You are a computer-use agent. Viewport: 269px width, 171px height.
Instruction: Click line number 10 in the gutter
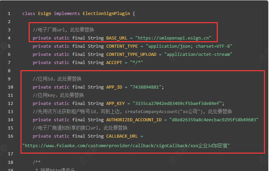11,87
